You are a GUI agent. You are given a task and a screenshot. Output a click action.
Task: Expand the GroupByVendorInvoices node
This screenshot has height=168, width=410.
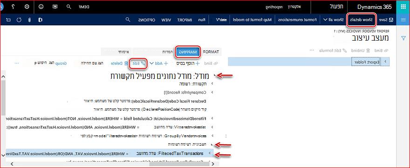pyautogui.click(x=212, y=136)
